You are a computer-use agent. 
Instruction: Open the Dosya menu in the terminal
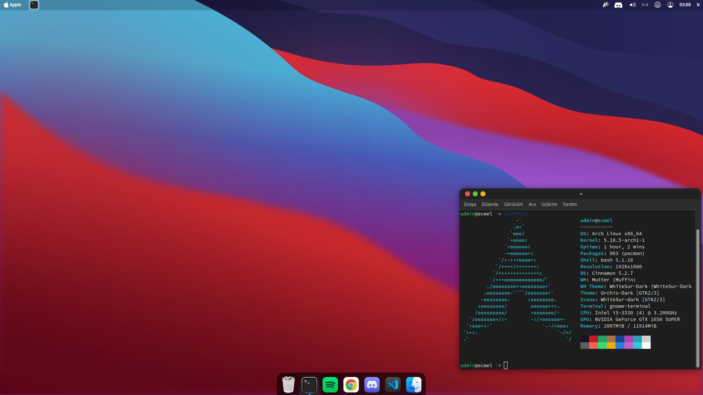470,204
